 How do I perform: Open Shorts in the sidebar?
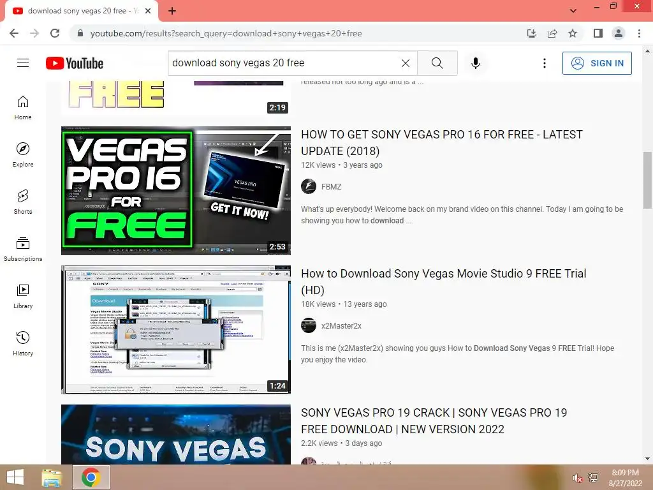pos(23,202)
